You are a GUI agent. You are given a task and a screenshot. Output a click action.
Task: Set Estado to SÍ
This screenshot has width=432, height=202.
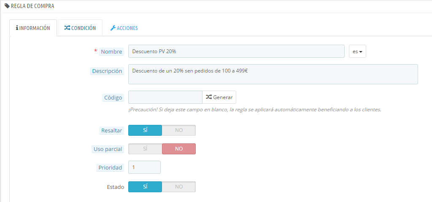pyautogui.click(x=145, y=186)
